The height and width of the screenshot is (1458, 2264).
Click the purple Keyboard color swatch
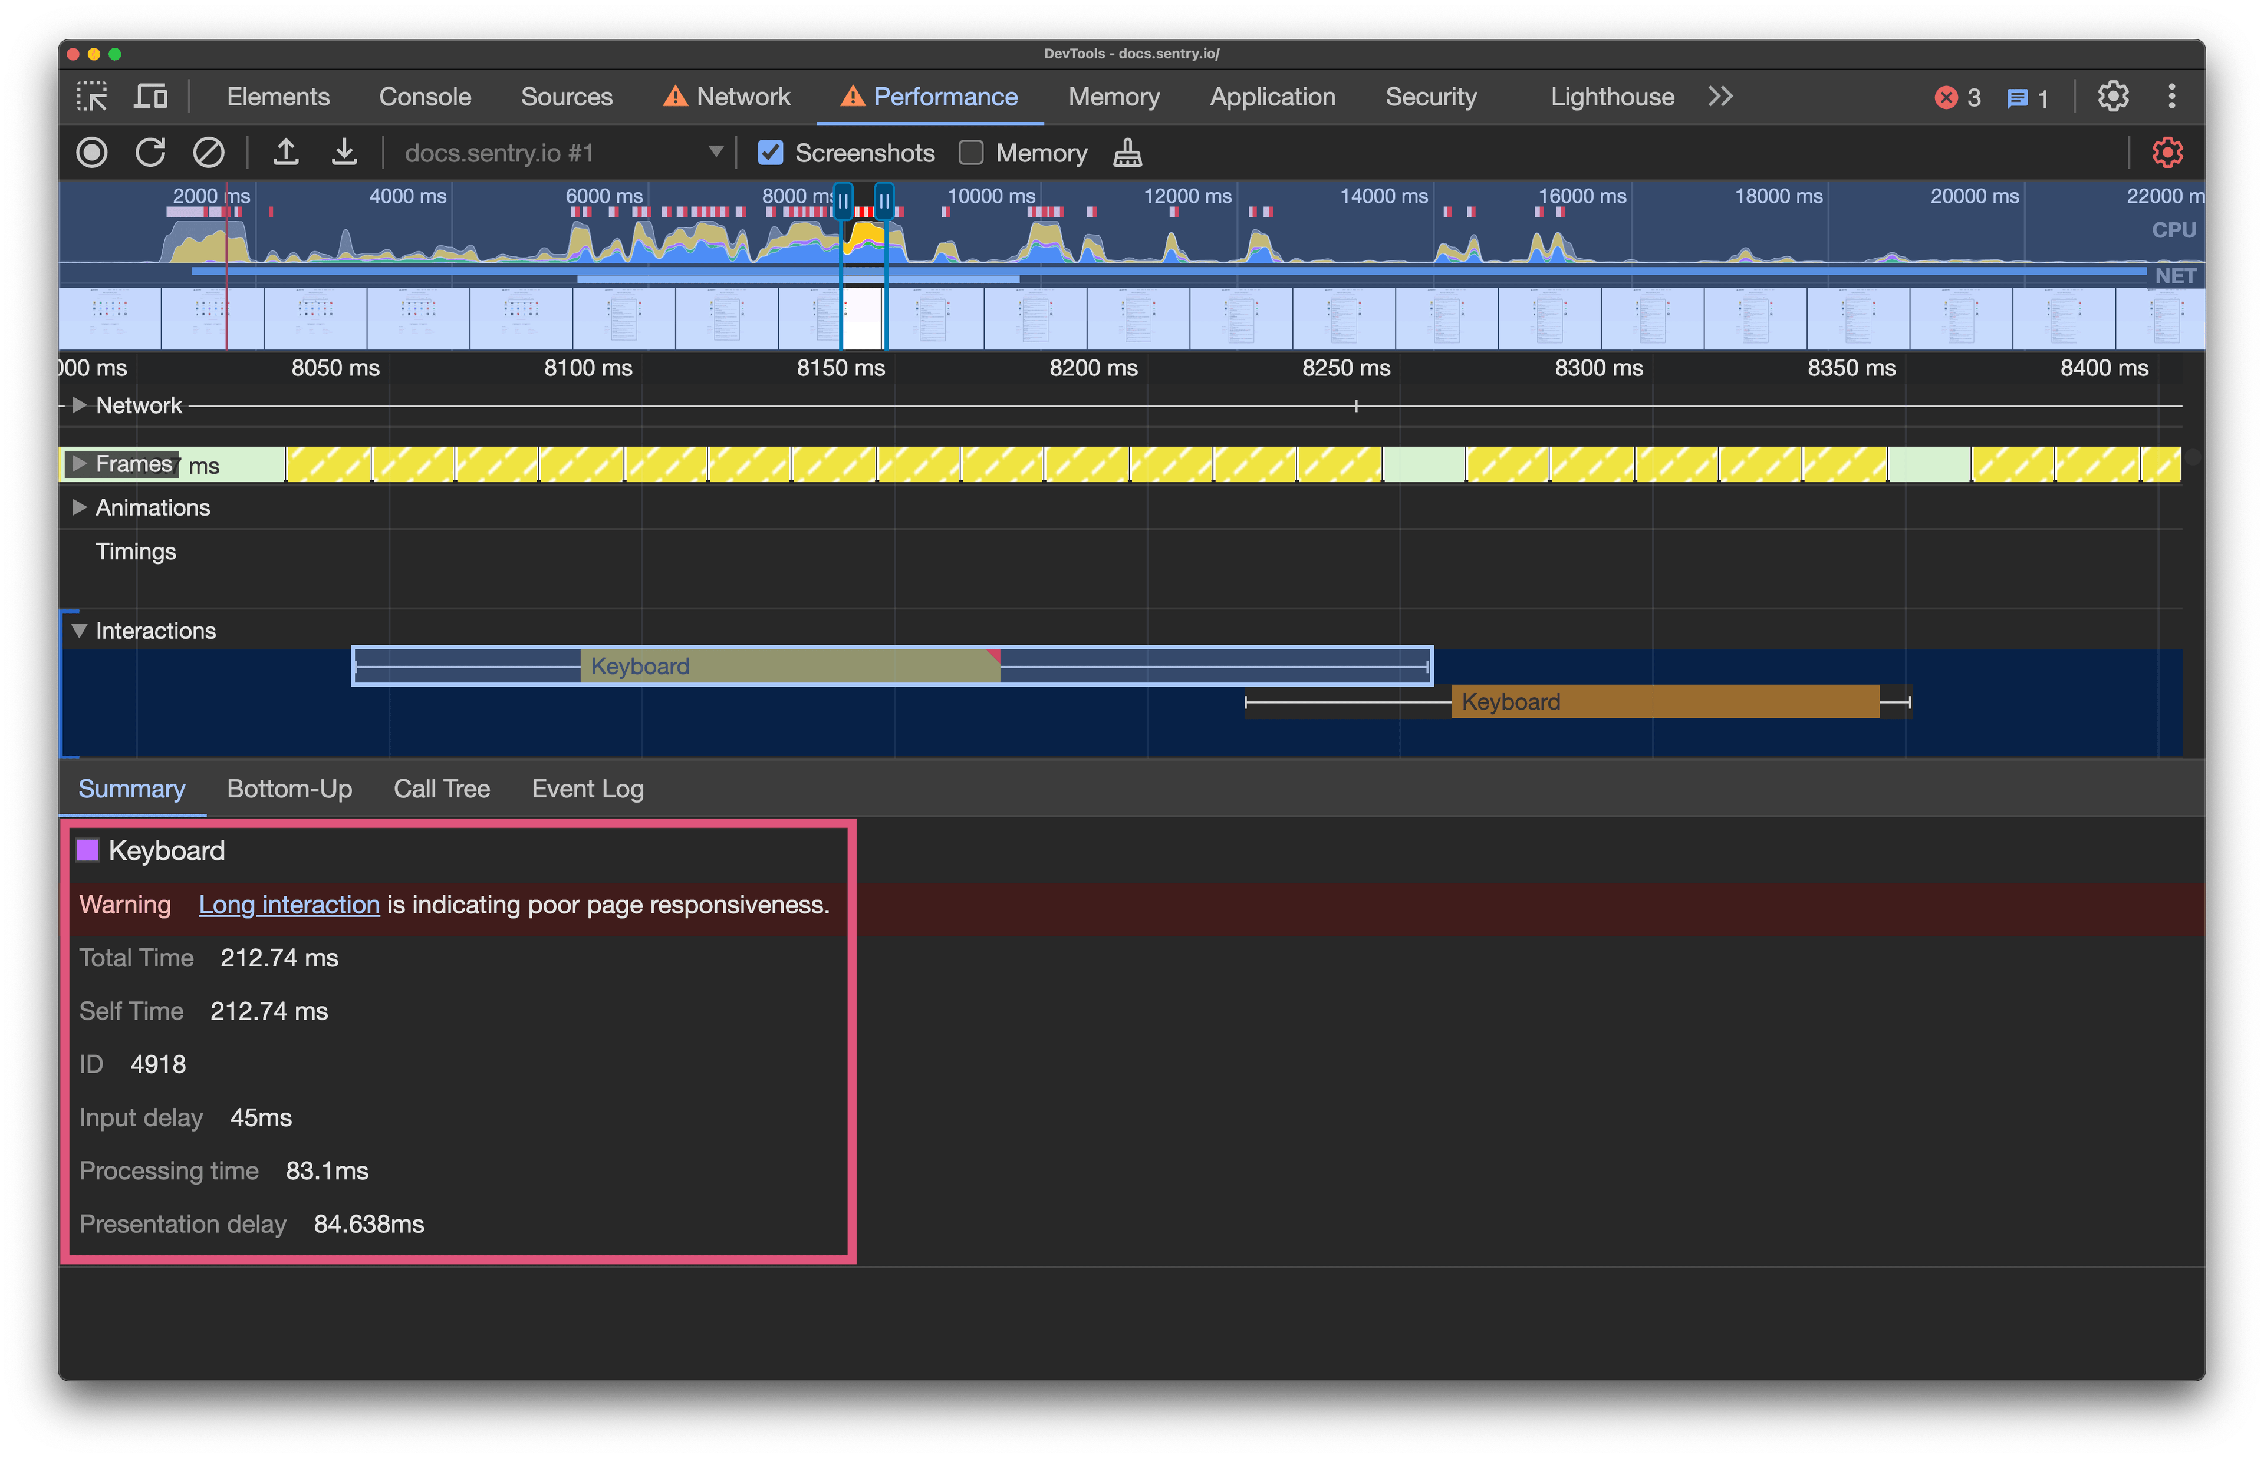click(87, 850)
